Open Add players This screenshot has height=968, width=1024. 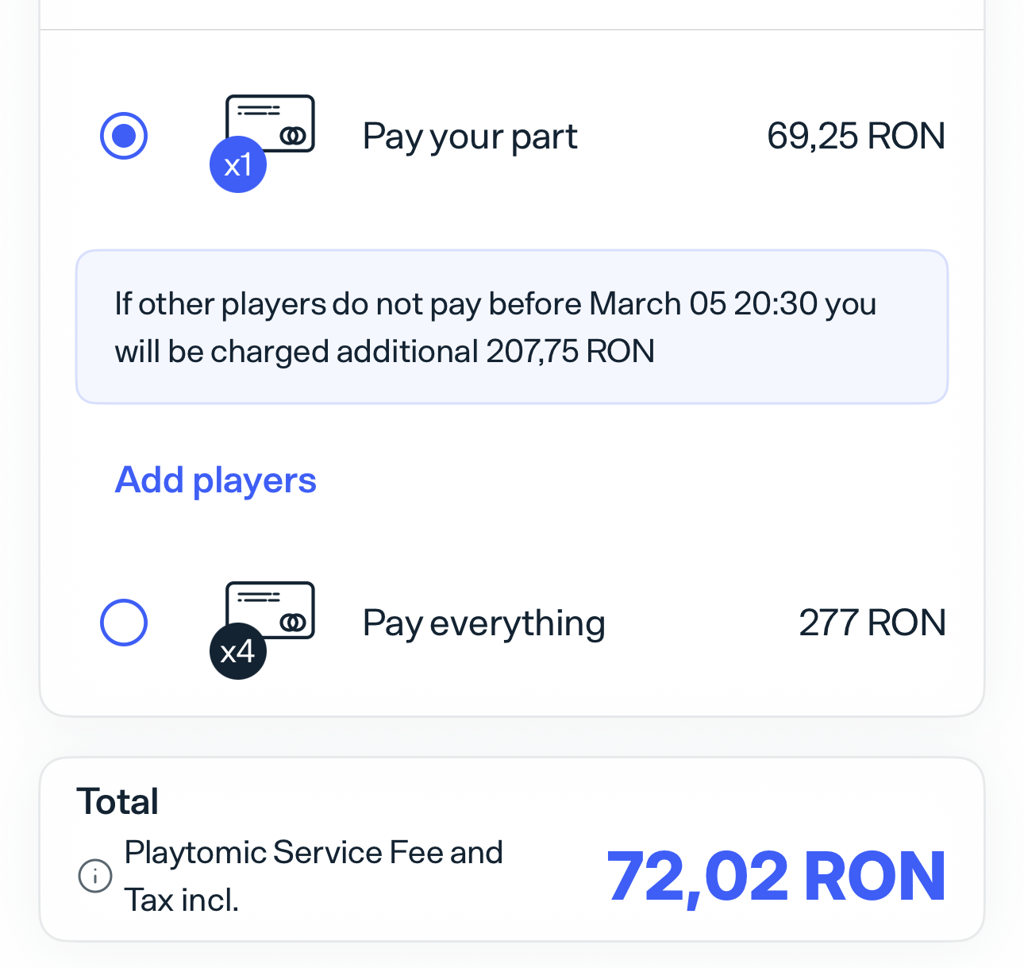(x=215, y=480)
